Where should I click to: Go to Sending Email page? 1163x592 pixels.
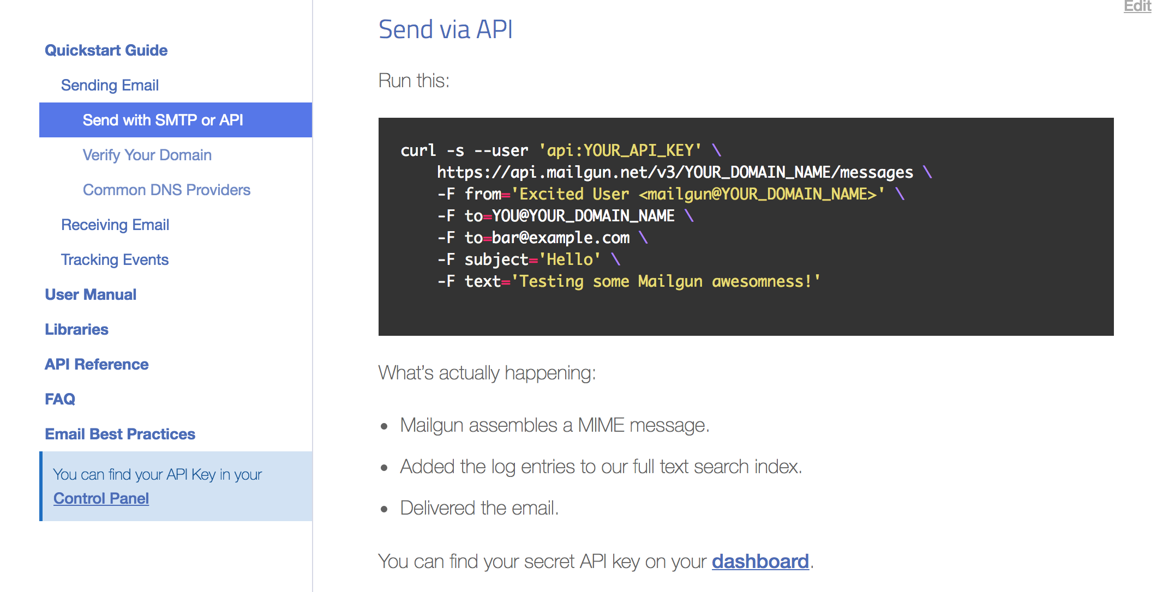pyautogui.click(x=110, y=85)
